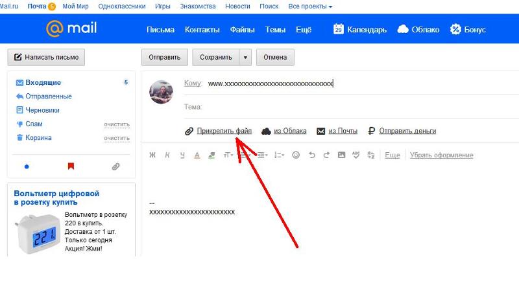The image size is (519, 294).
Task: Open the Контакты section
Action: (202, 30)
